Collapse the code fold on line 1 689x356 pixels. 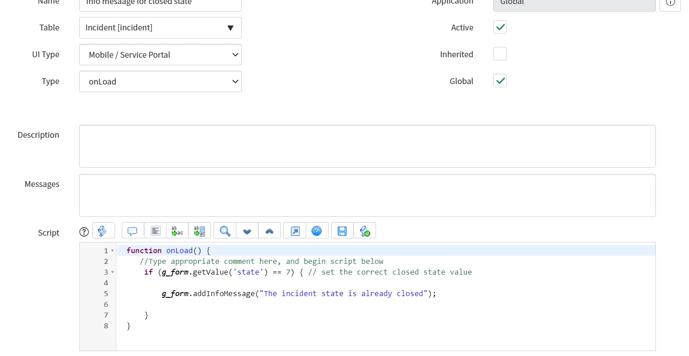click(112, 251)
